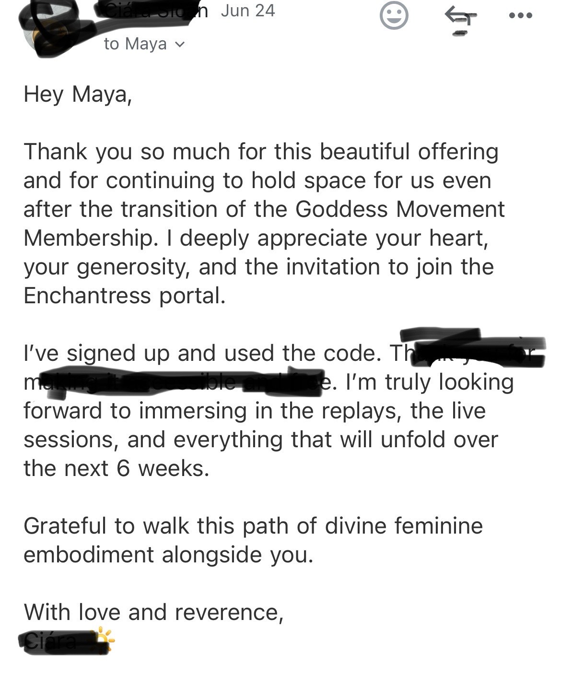Tap the "With love and reverence," closing
This screenshot has height=691, width=561.
(153, 613)
